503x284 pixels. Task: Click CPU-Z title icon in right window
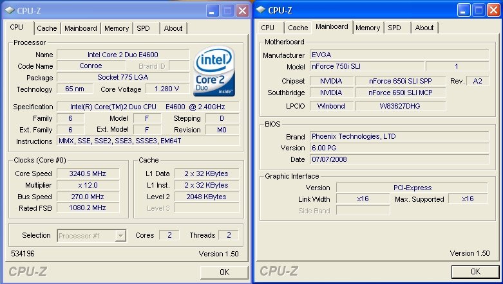pyautogui.click(x=261, y=10)
